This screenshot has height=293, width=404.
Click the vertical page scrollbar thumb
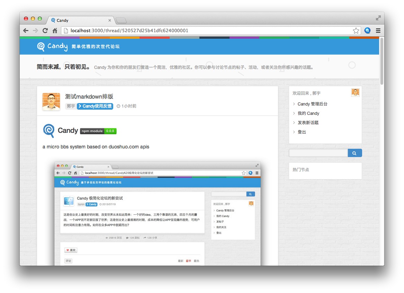coord(382,61)
